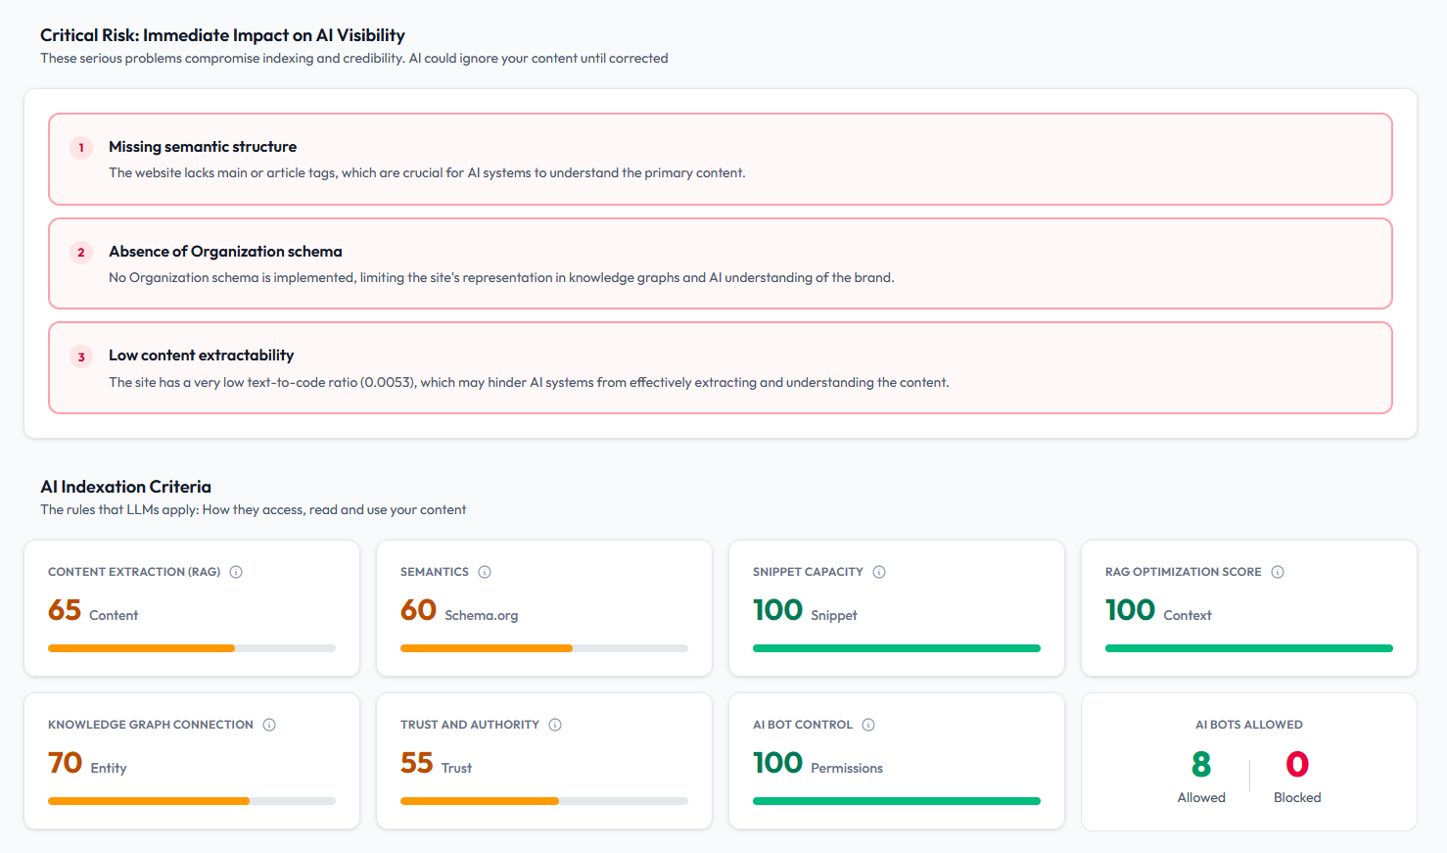Click the number 2 issue badge
Screen dimensions: 1447x853
pos(81,253)
